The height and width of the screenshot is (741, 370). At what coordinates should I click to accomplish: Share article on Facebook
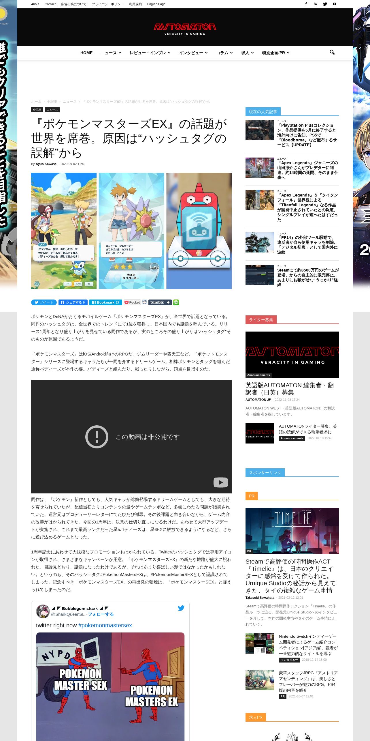pos(73,302)
